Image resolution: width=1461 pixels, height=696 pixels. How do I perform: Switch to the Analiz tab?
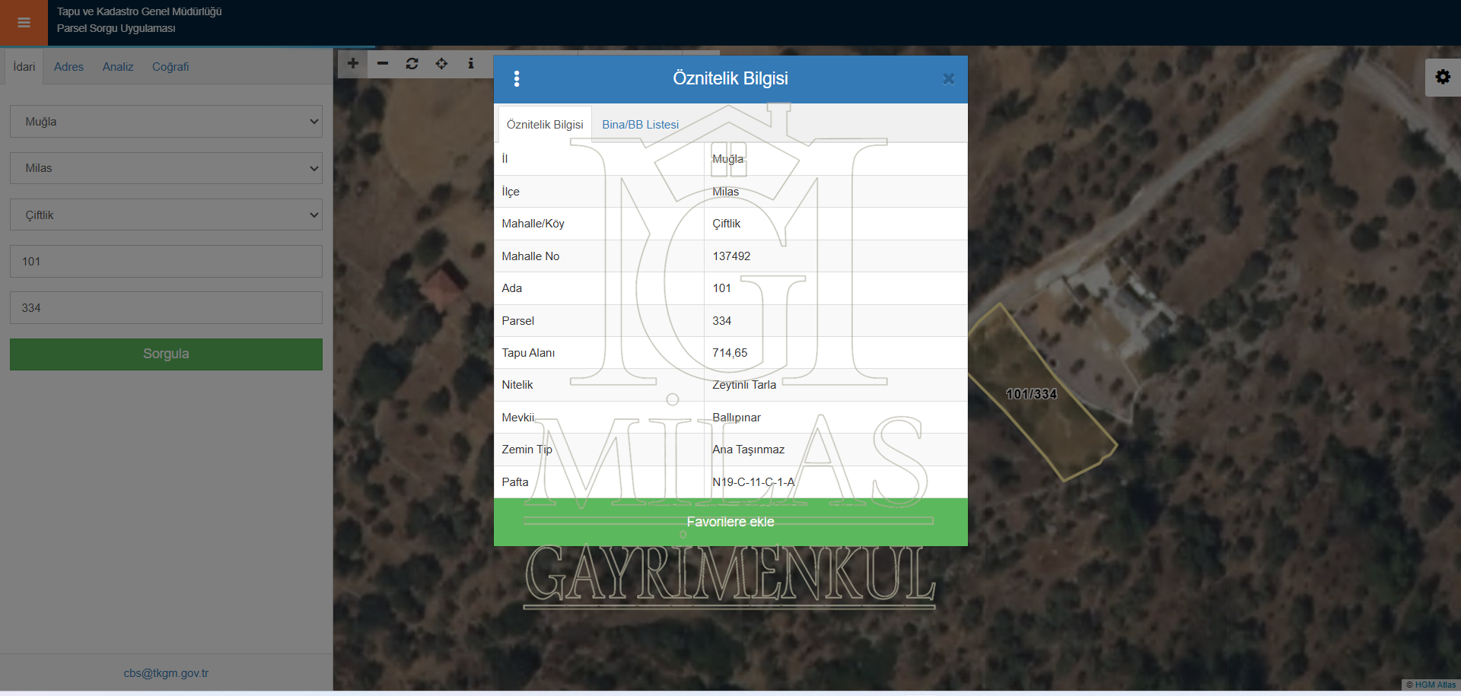pos(118,67)
